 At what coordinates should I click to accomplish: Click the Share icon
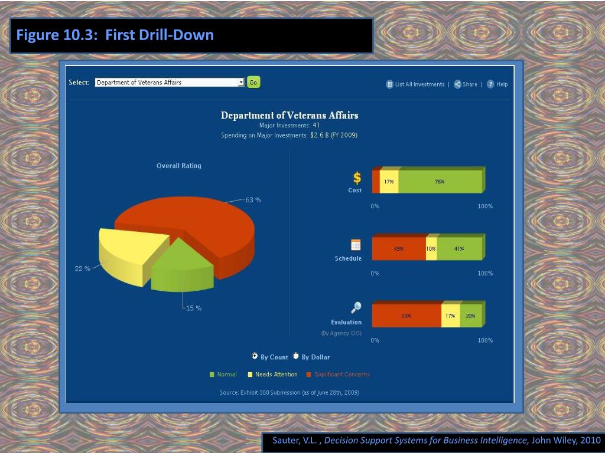tap(457, 84)
